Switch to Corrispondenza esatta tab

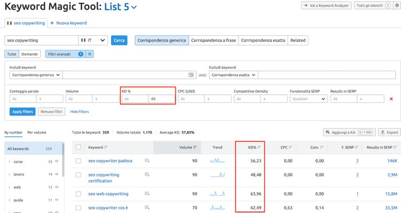[x=263, y=40]
